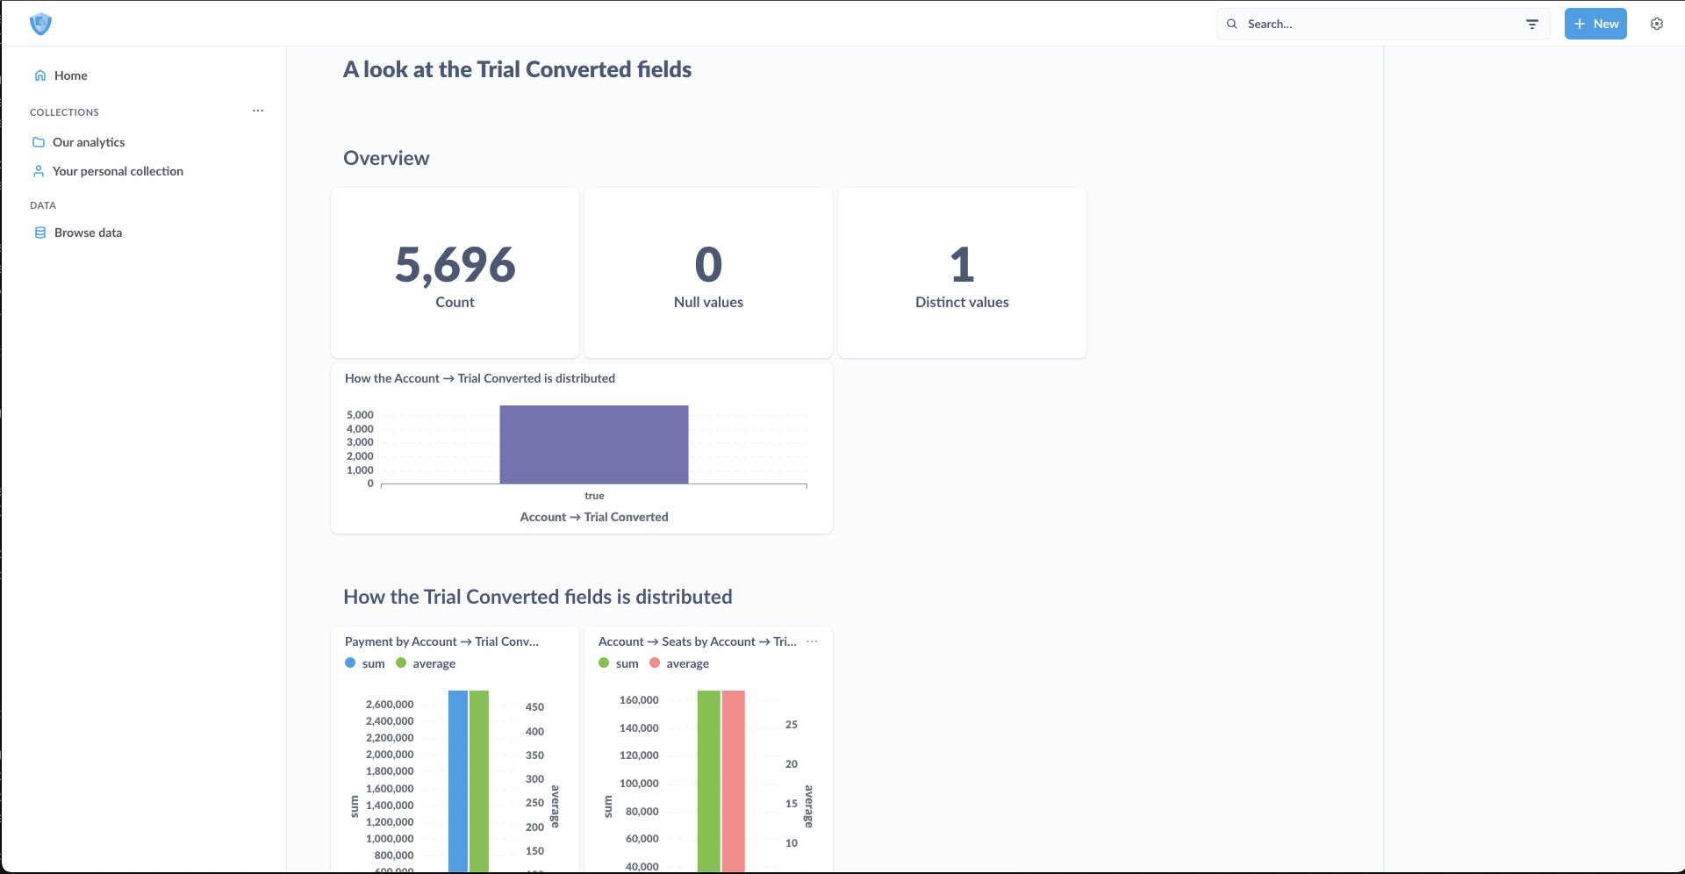
Task: Click the 5,696 Count card
Action: [455, 273]
